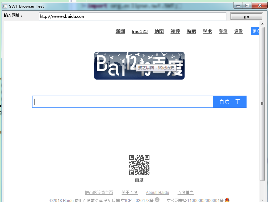Close the SWT Browser Test window
The width and height of the screenshot is (268, 202).
pos(260,6)
